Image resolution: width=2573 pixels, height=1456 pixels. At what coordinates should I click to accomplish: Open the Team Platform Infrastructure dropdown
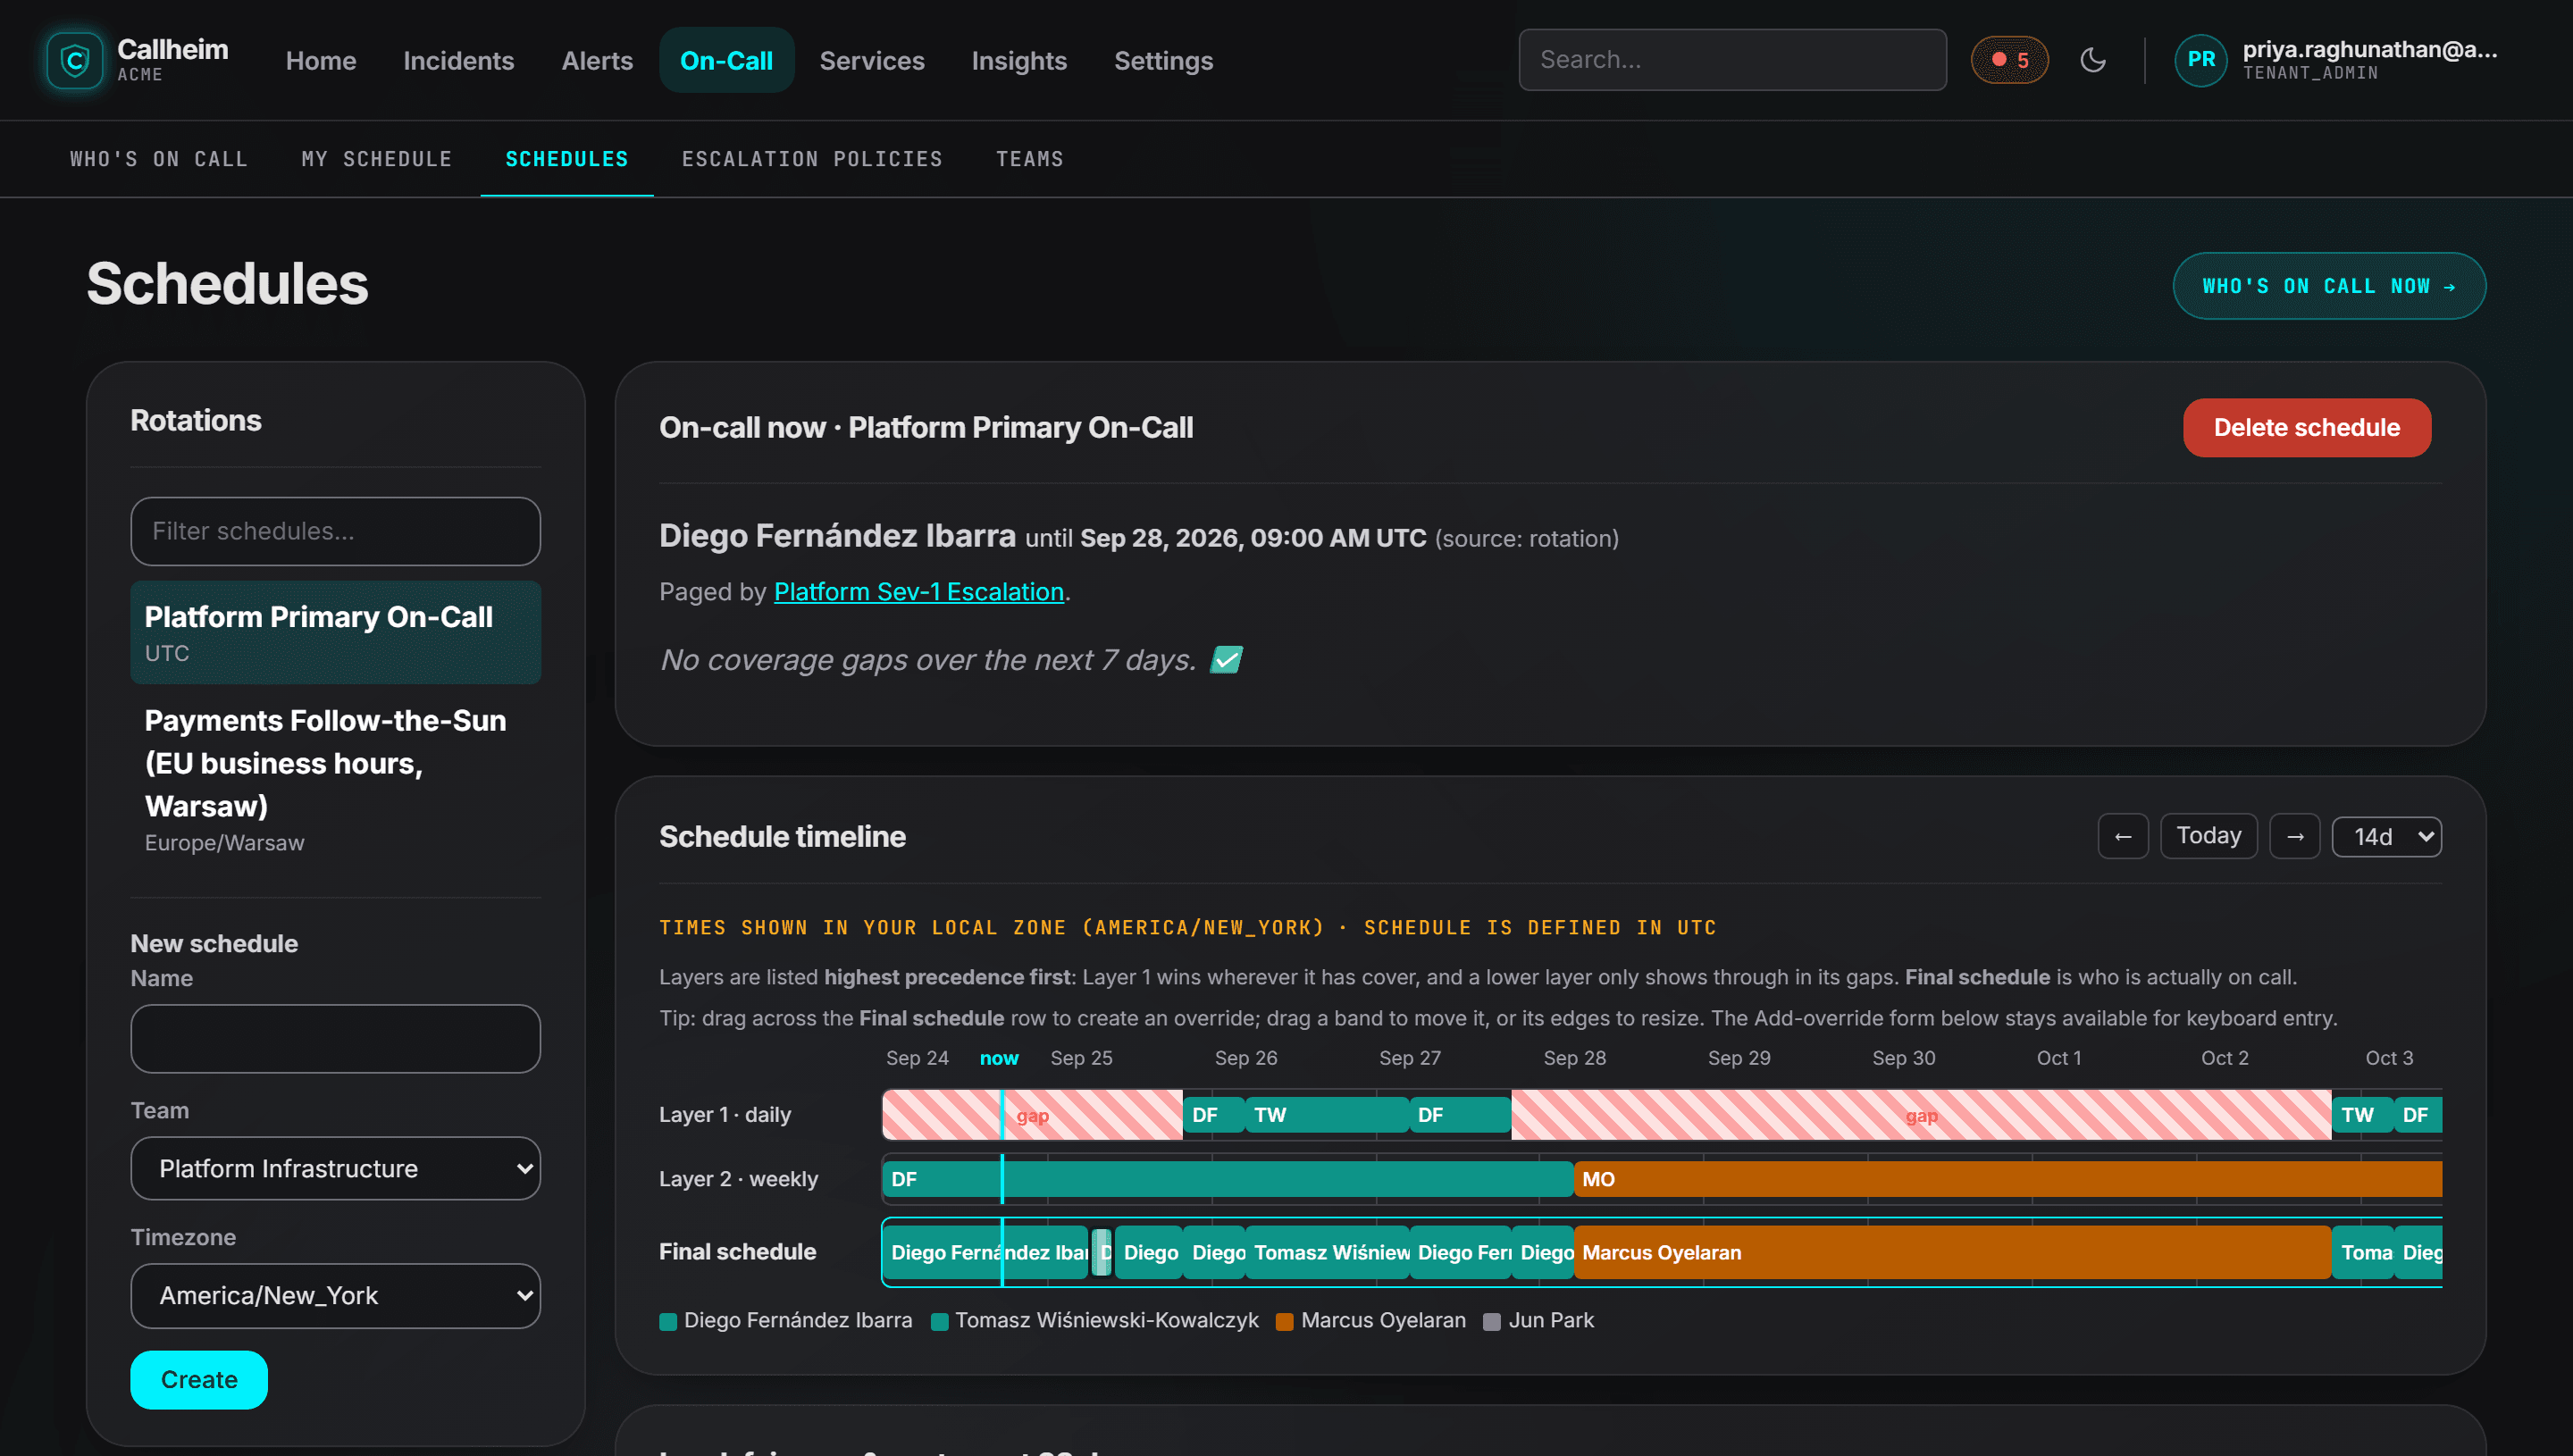point(335,1168)
